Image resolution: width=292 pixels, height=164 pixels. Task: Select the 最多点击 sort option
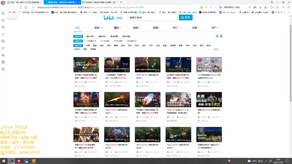(x=90, y=36)
